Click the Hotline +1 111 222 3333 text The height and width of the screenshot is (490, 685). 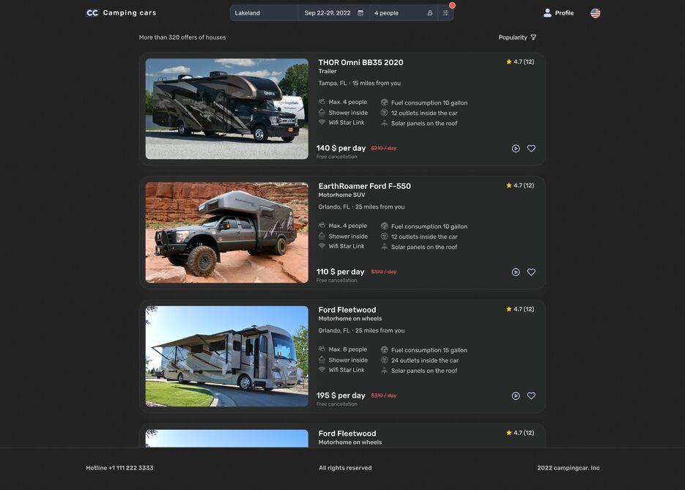119,468
